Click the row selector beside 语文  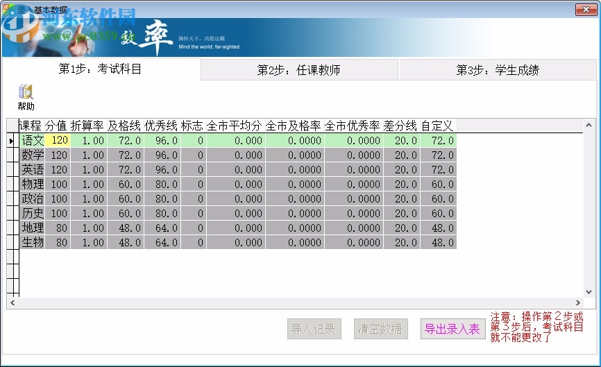(12, 141)
